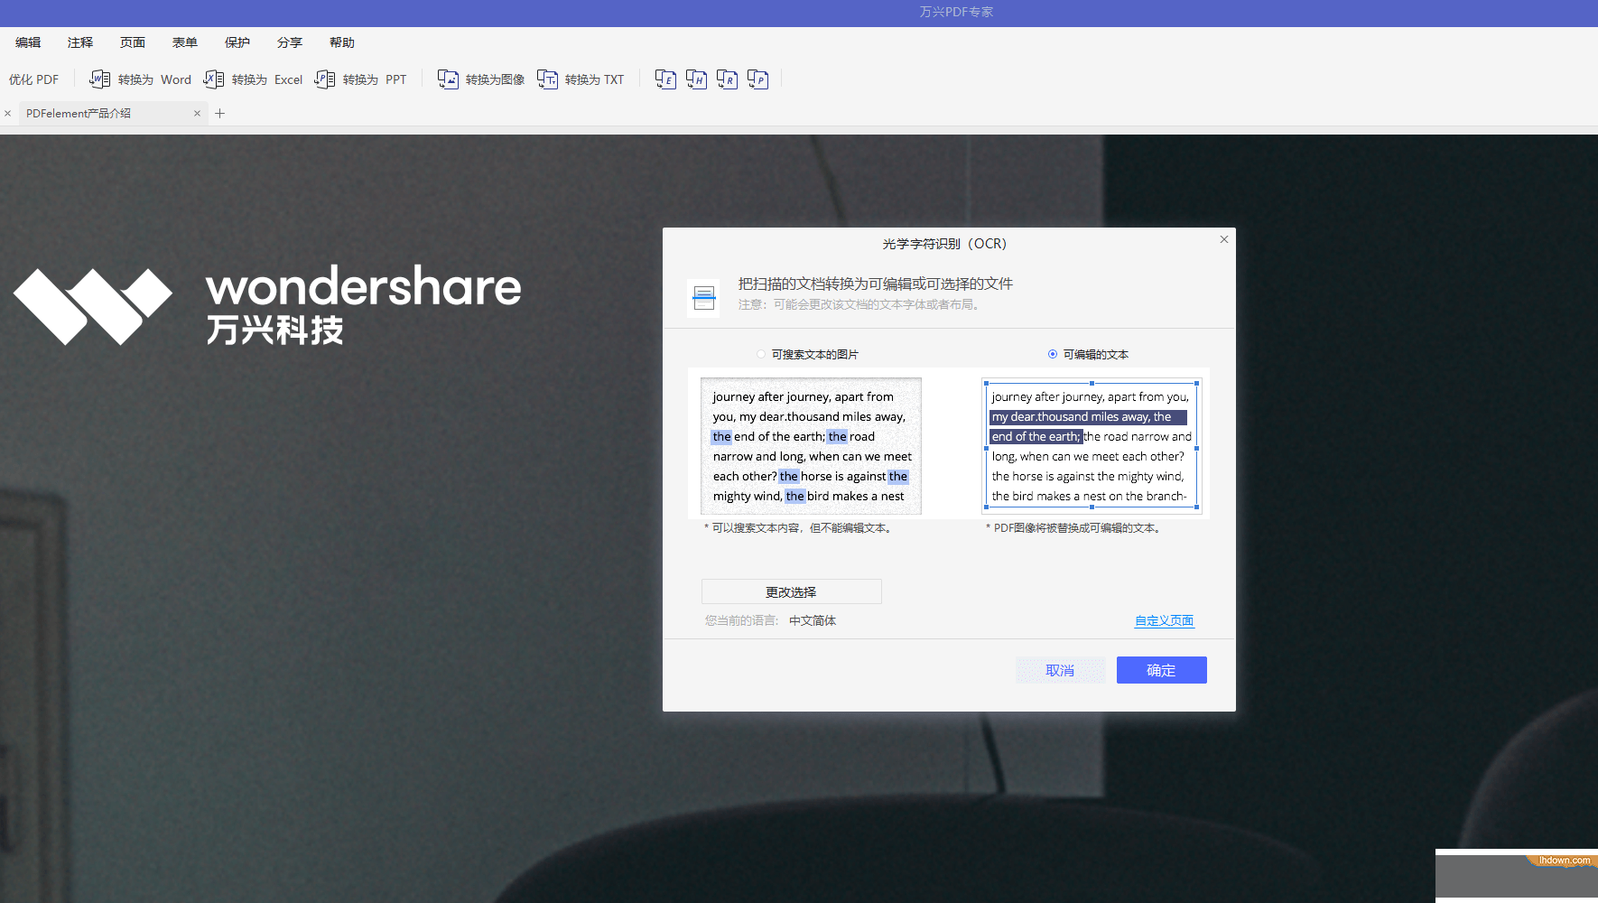Image resolution: width=1598 pixels, height=903 pixels.
Task: Click 取消 to cancel OCR
Action: (x=1060, y=670)
